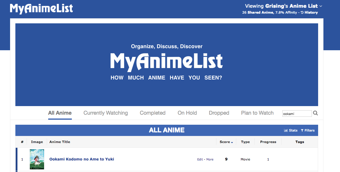This screenshot has width=340, height=172.
Task: Click the 26 Shared Anime link
Action: coord(258,13)
